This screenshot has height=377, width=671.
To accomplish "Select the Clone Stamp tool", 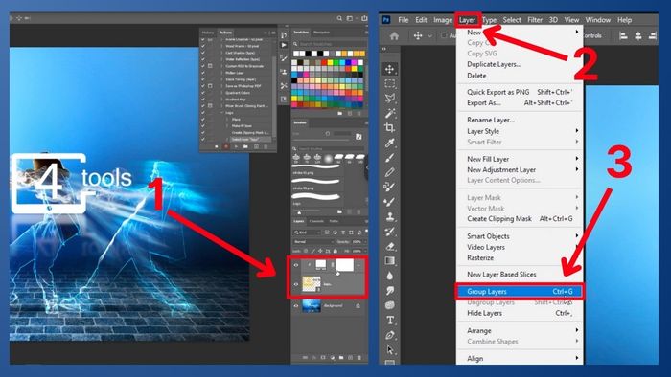I will click(389, 217).
